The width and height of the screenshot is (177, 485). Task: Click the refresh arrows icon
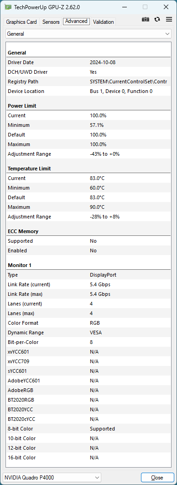click(x=157, y=19)
